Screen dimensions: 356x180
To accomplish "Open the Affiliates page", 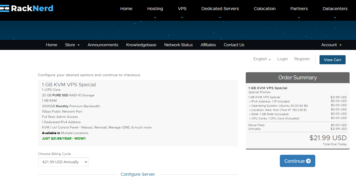I will click(208, 45).
